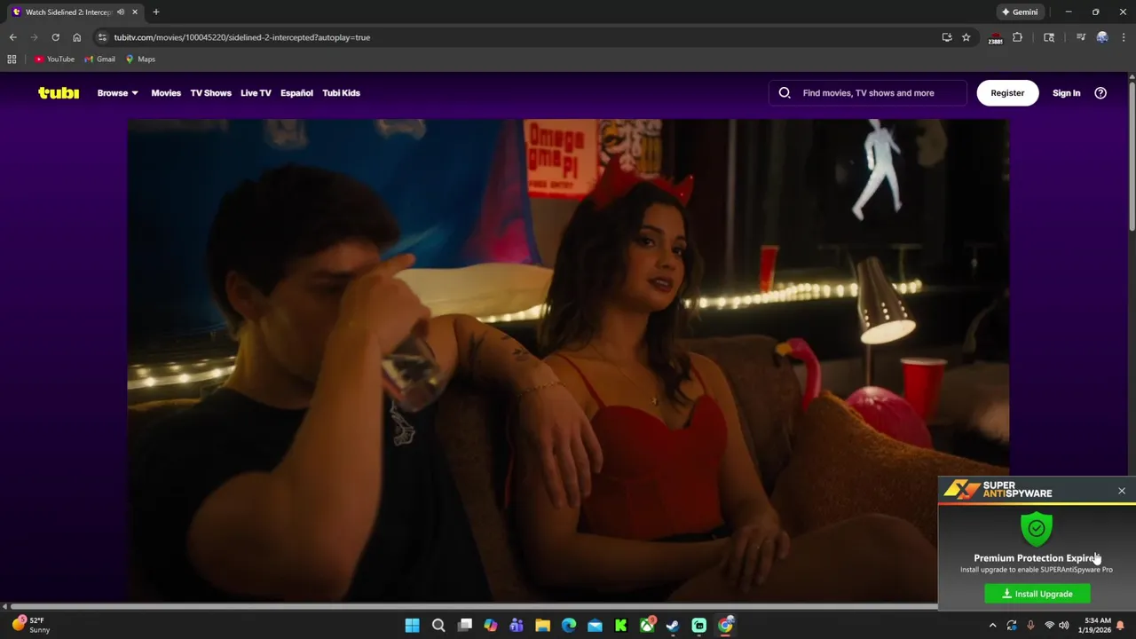Reload the current page
This screenshot has width=1136, height=639.
(x=55, y=37)
